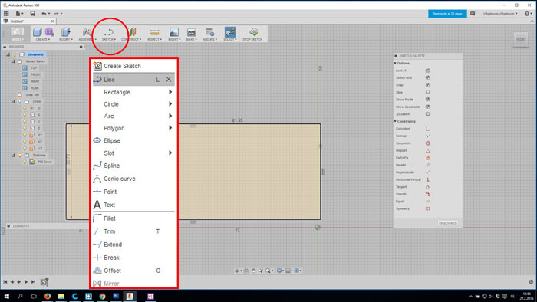Toggle visibility bulb for XY plane

coord(25,135)
